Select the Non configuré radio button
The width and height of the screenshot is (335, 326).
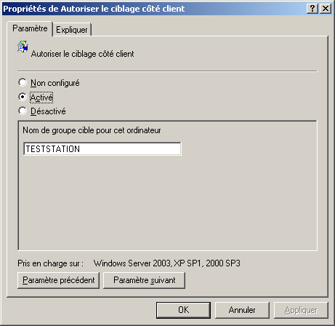(23, 82)
